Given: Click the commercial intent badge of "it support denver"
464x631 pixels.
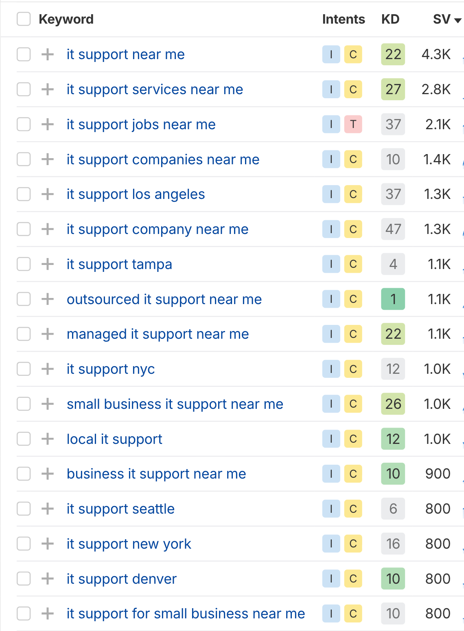Looking at the screenshot, I should (x=352, y=579).
